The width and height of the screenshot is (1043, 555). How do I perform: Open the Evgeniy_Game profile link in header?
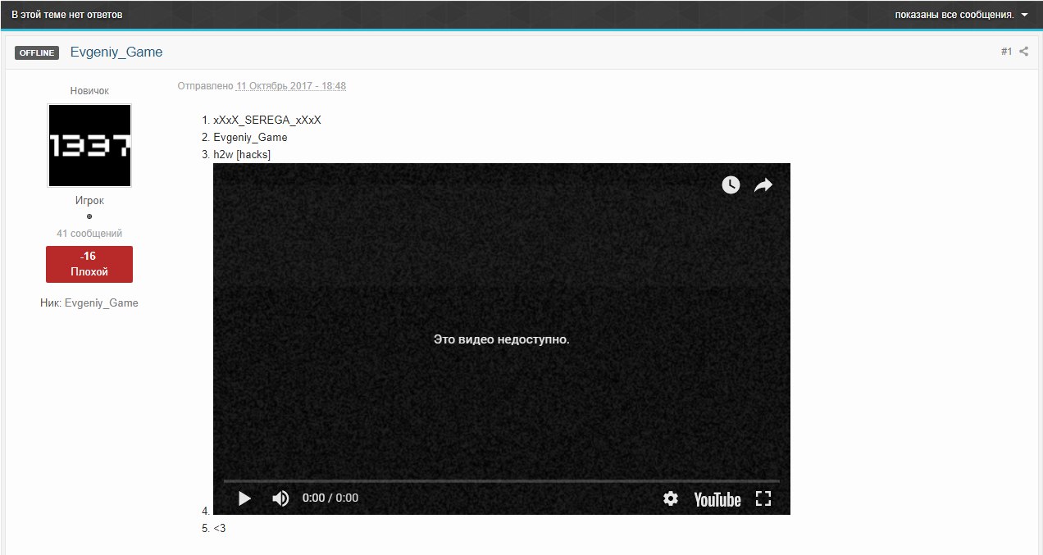click(x=116, y=52)
